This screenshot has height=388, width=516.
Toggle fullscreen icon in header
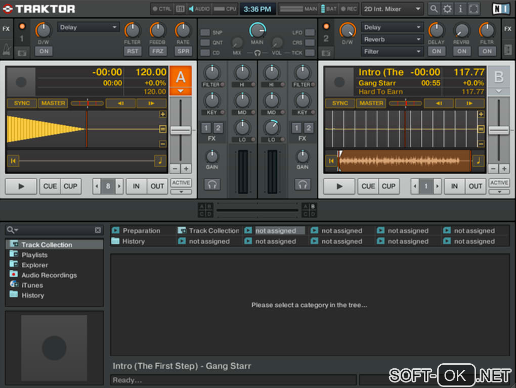pos(474,9)
